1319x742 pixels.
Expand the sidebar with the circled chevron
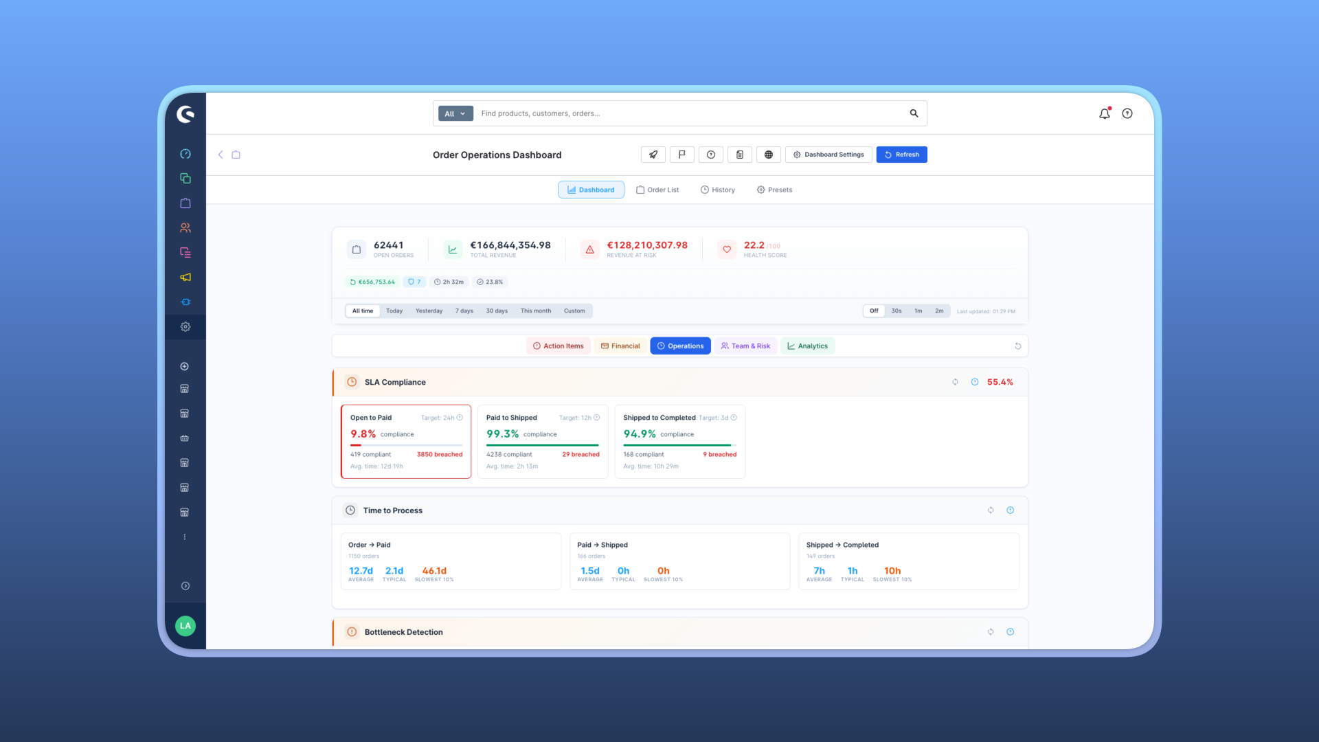pos(185,586)
